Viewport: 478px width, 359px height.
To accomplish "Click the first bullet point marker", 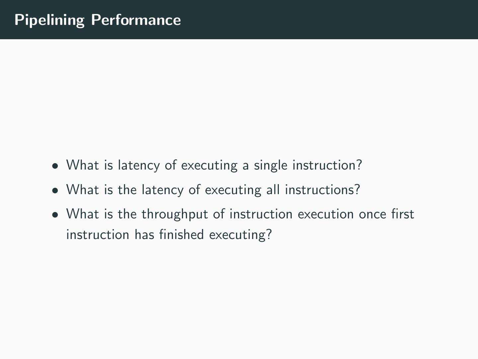I will tap(55, 166).
